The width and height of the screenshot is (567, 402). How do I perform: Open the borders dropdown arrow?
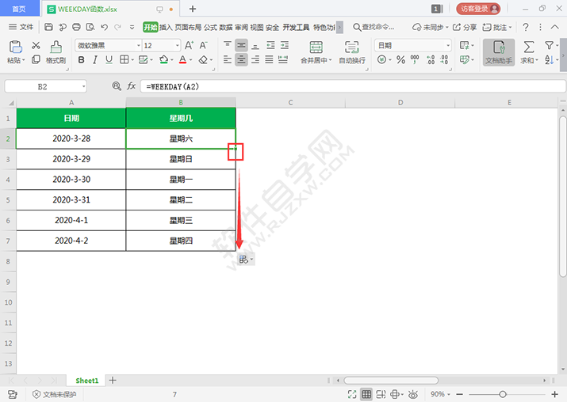click(x=132, y=60)
